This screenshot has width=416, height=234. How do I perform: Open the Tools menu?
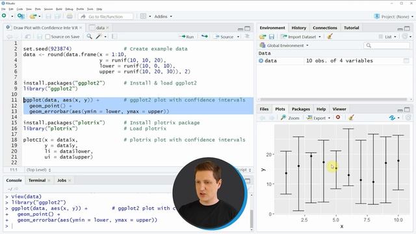point(90,9)
